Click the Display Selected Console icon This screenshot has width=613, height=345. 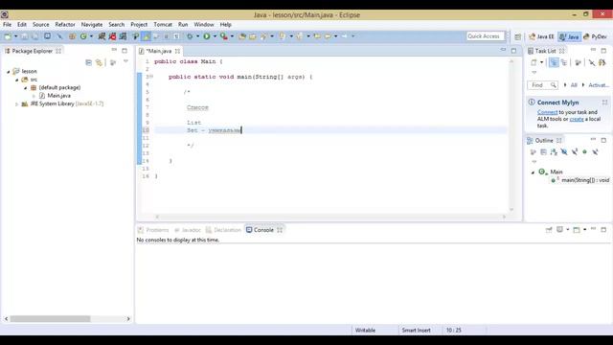559,230
